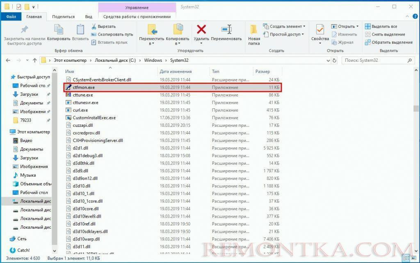Click Windows in the address breadcrumb
420x263 pixels.
point(153,61)
